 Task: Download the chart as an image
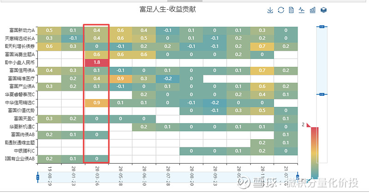tap(270, 10)
